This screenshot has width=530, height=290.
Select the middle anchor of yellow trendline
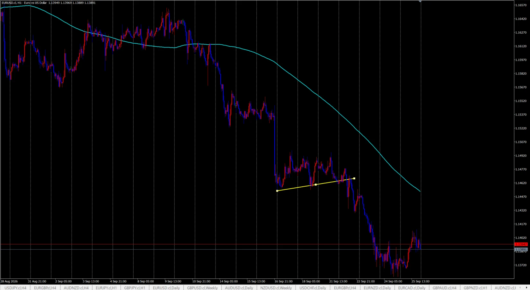click(x=316, y=185)
